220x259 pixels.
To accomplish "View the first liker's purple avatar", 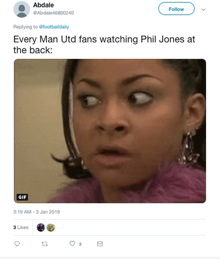I will click(41, 227).
